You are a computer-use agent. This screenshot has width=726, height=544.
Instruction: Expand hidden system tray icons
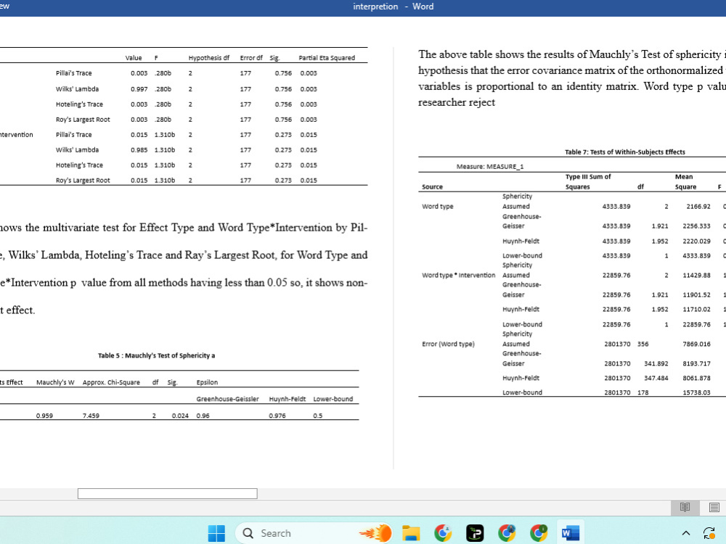(x=685, y=533)
